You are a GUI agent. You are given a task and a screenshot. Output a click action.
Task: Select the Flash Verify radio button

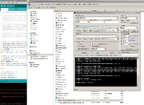tap(88, 31)
